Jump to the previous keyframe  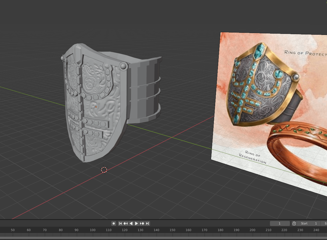pos(126,223)
